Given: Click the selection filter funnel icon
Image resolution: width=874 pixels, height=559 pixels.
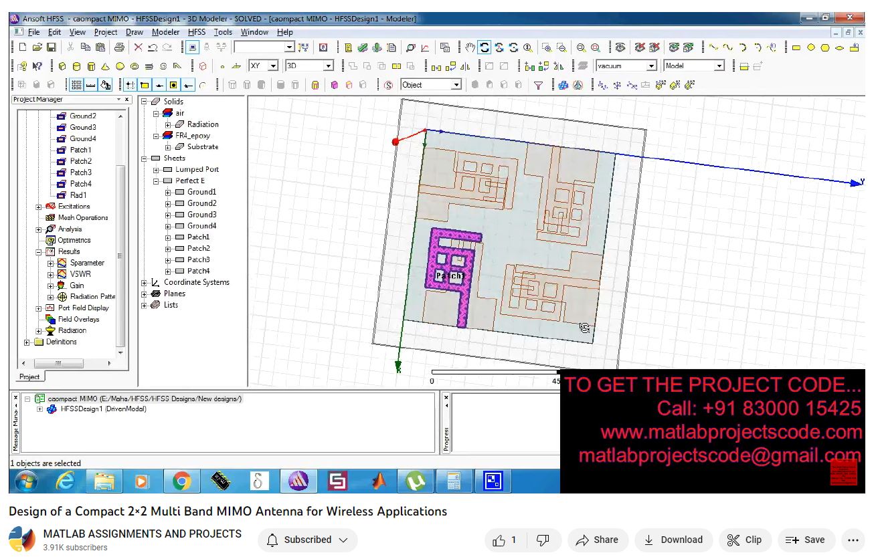Looking at the screenshot, I should click(538, 85).
